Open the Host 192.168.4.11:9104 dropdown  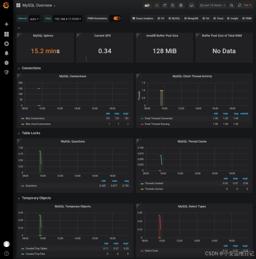67,19
